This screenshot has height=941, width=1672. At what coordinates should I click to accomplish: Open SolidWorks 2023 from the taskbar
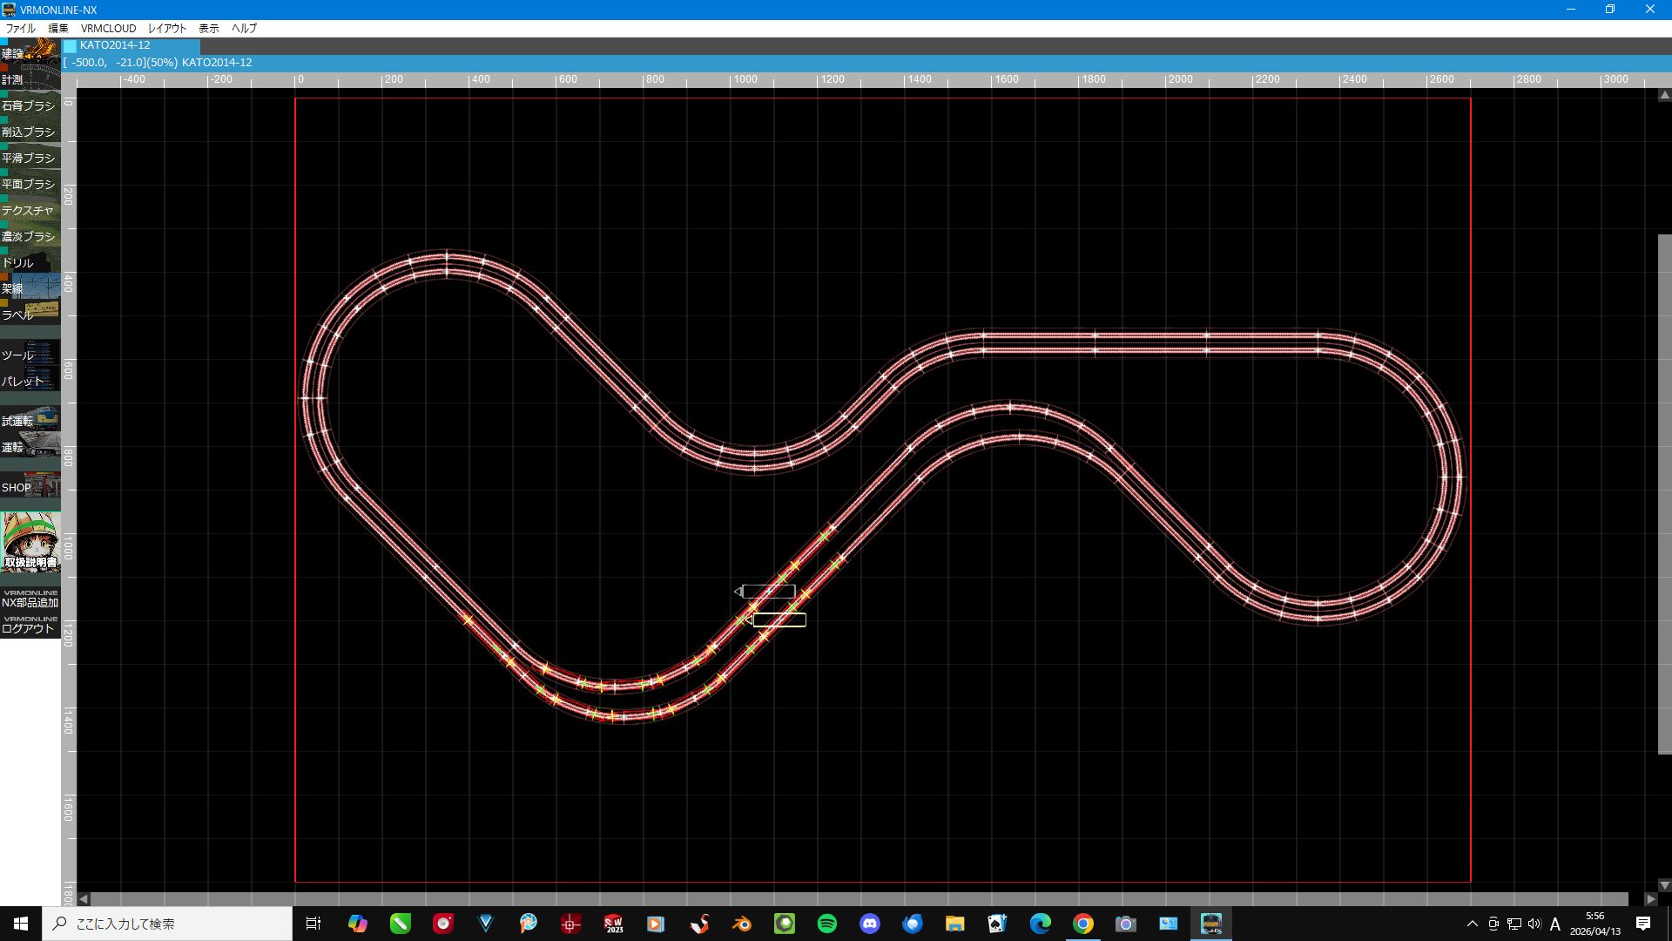coord(614,924)
